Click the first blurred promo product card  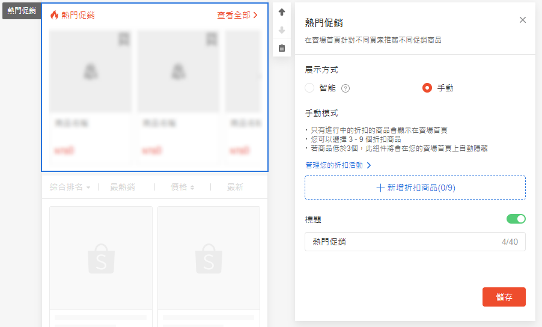(90, 96)
